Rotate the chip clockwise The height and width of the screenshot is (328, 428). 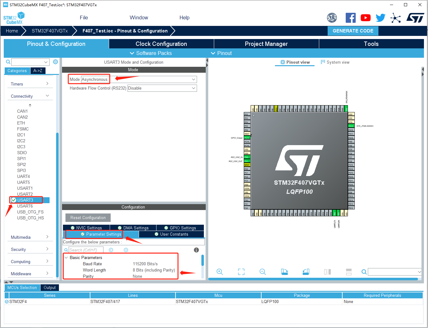(x=284, y=272)
